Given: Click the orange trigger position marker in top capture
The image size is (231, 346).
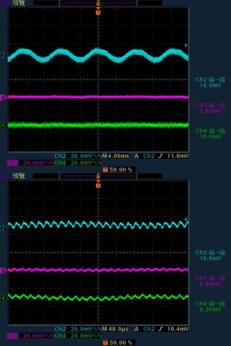Looking at the screenshot, I should 98,11.
